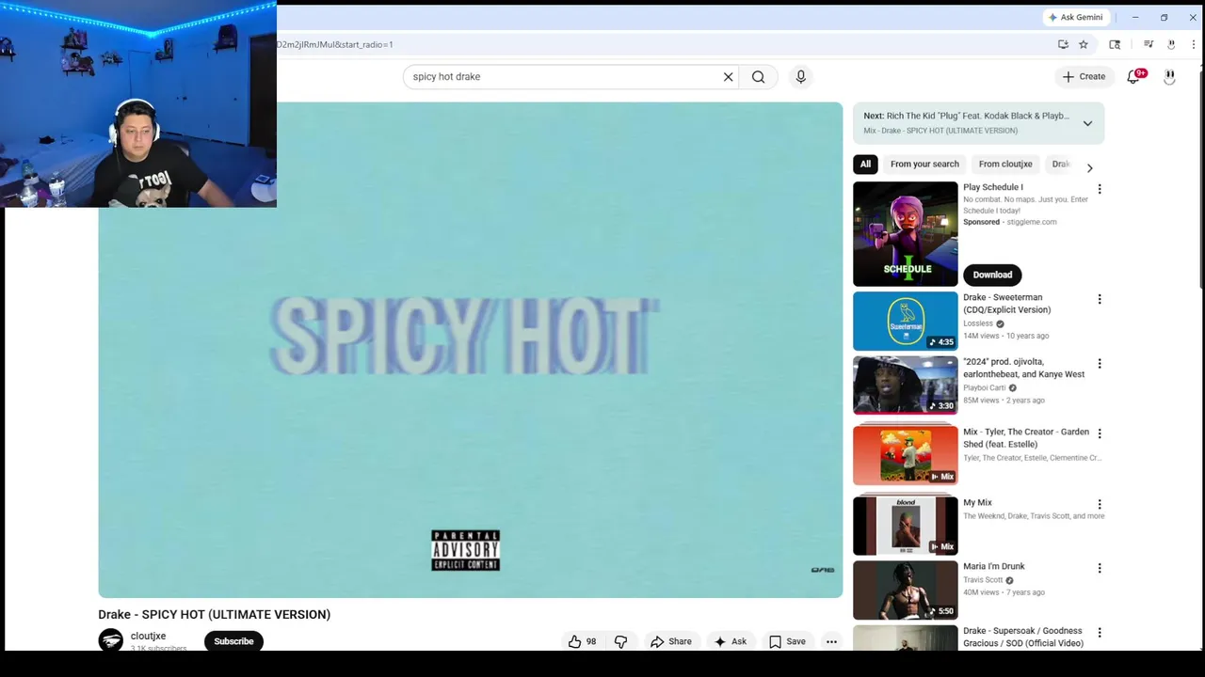Save the video to a playlist
1205x677 pixels.
tap(787, 641)
